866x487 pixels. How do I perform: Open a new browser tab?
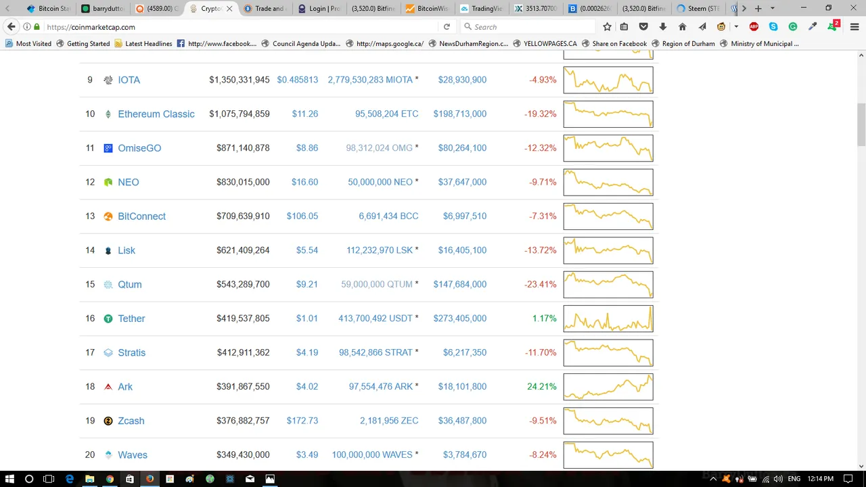tap(758, 9)
